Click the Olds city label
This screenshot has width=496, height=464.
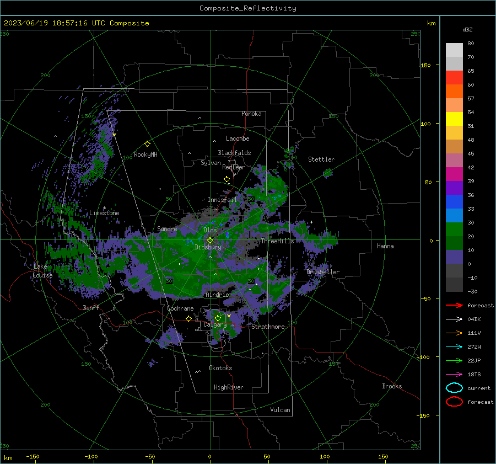(210, 230)
